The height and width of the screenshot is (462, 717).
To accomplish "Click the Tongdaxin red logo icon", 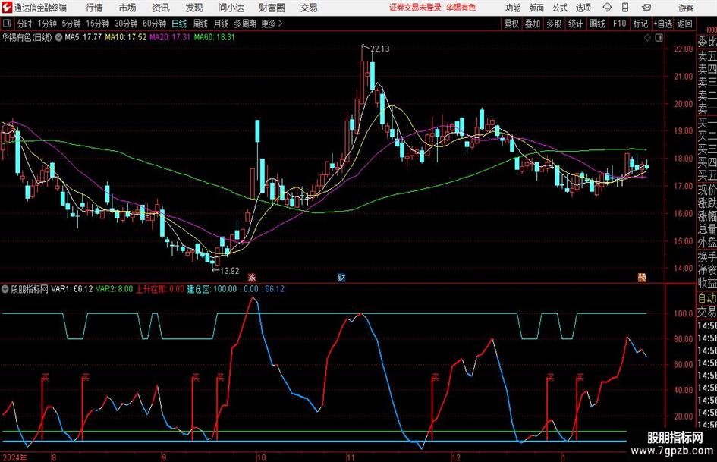I will (x=7, y=8).
